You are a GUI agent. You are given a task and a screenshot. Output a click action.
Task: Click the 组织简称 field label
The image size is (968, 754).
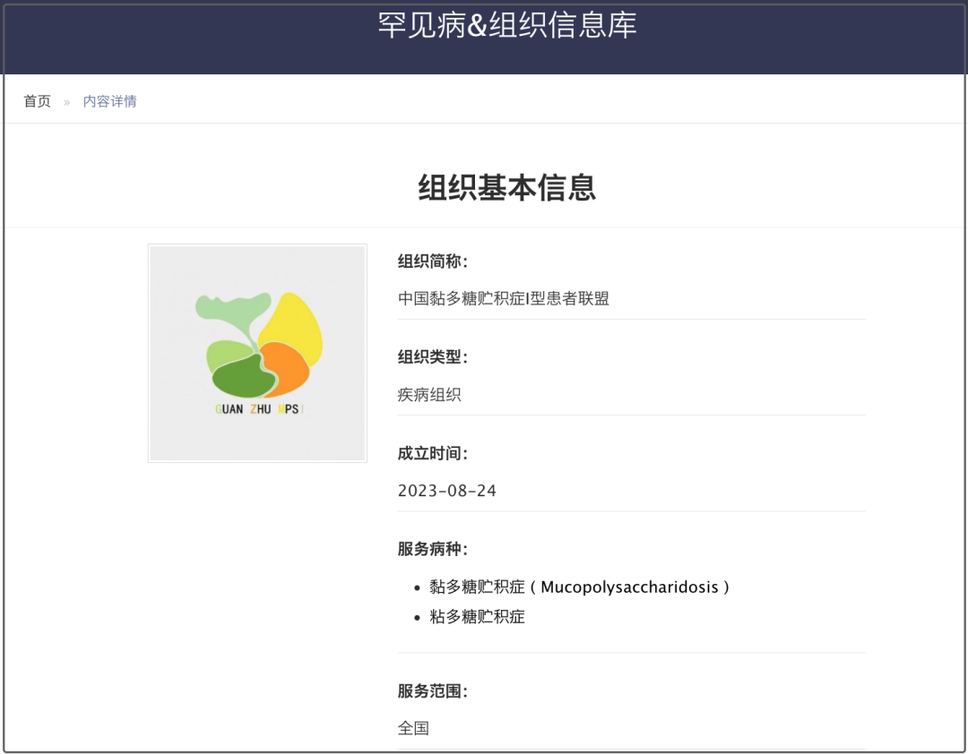click(x=433, y=261)
